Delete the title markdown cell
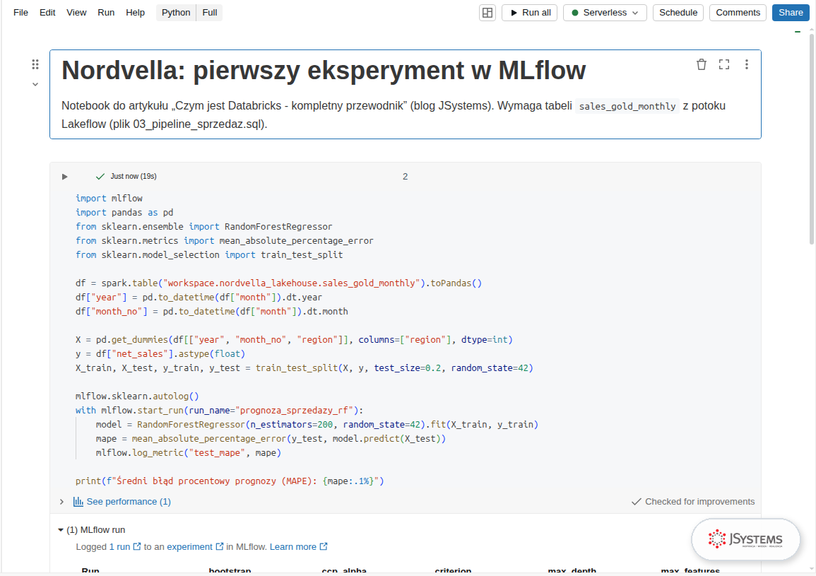The image size is (816, 576). point(702,64)
